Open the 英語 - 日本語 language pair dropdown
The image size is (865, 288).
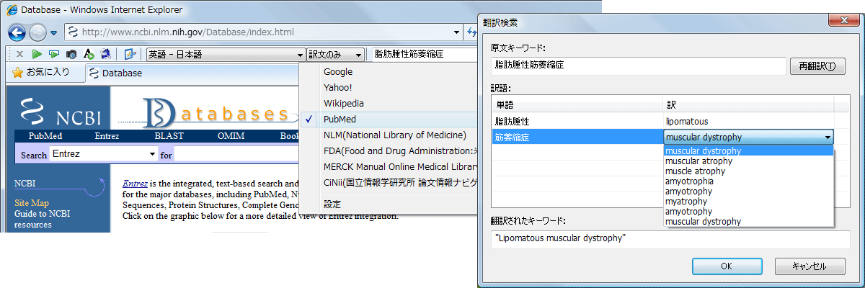click(226, 54)
